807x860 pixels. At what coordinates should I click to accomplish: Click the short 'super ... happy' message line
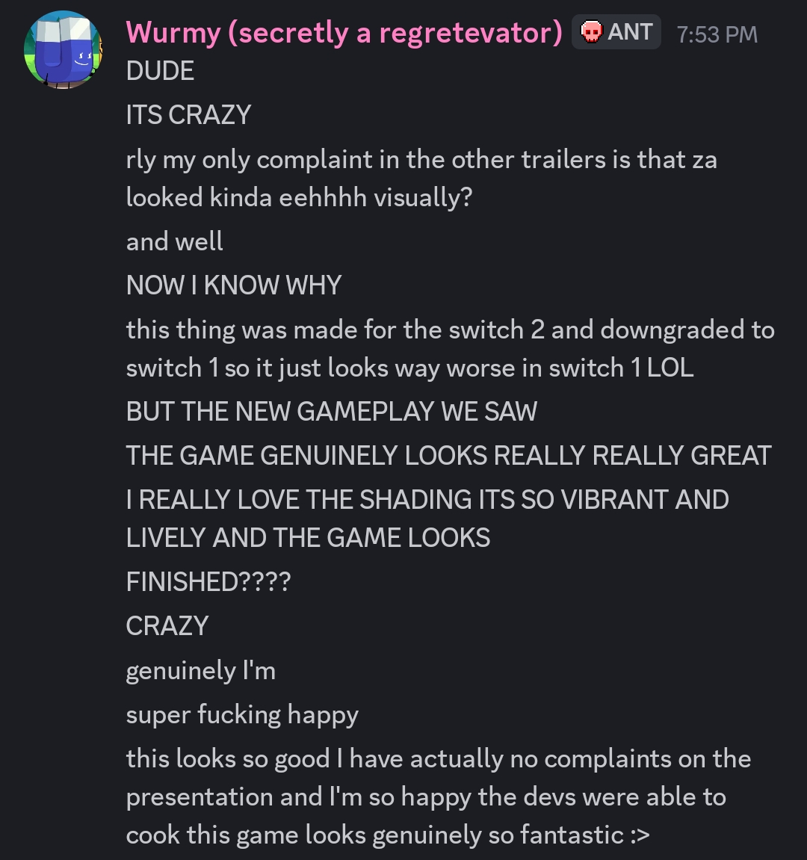point(242,714)
